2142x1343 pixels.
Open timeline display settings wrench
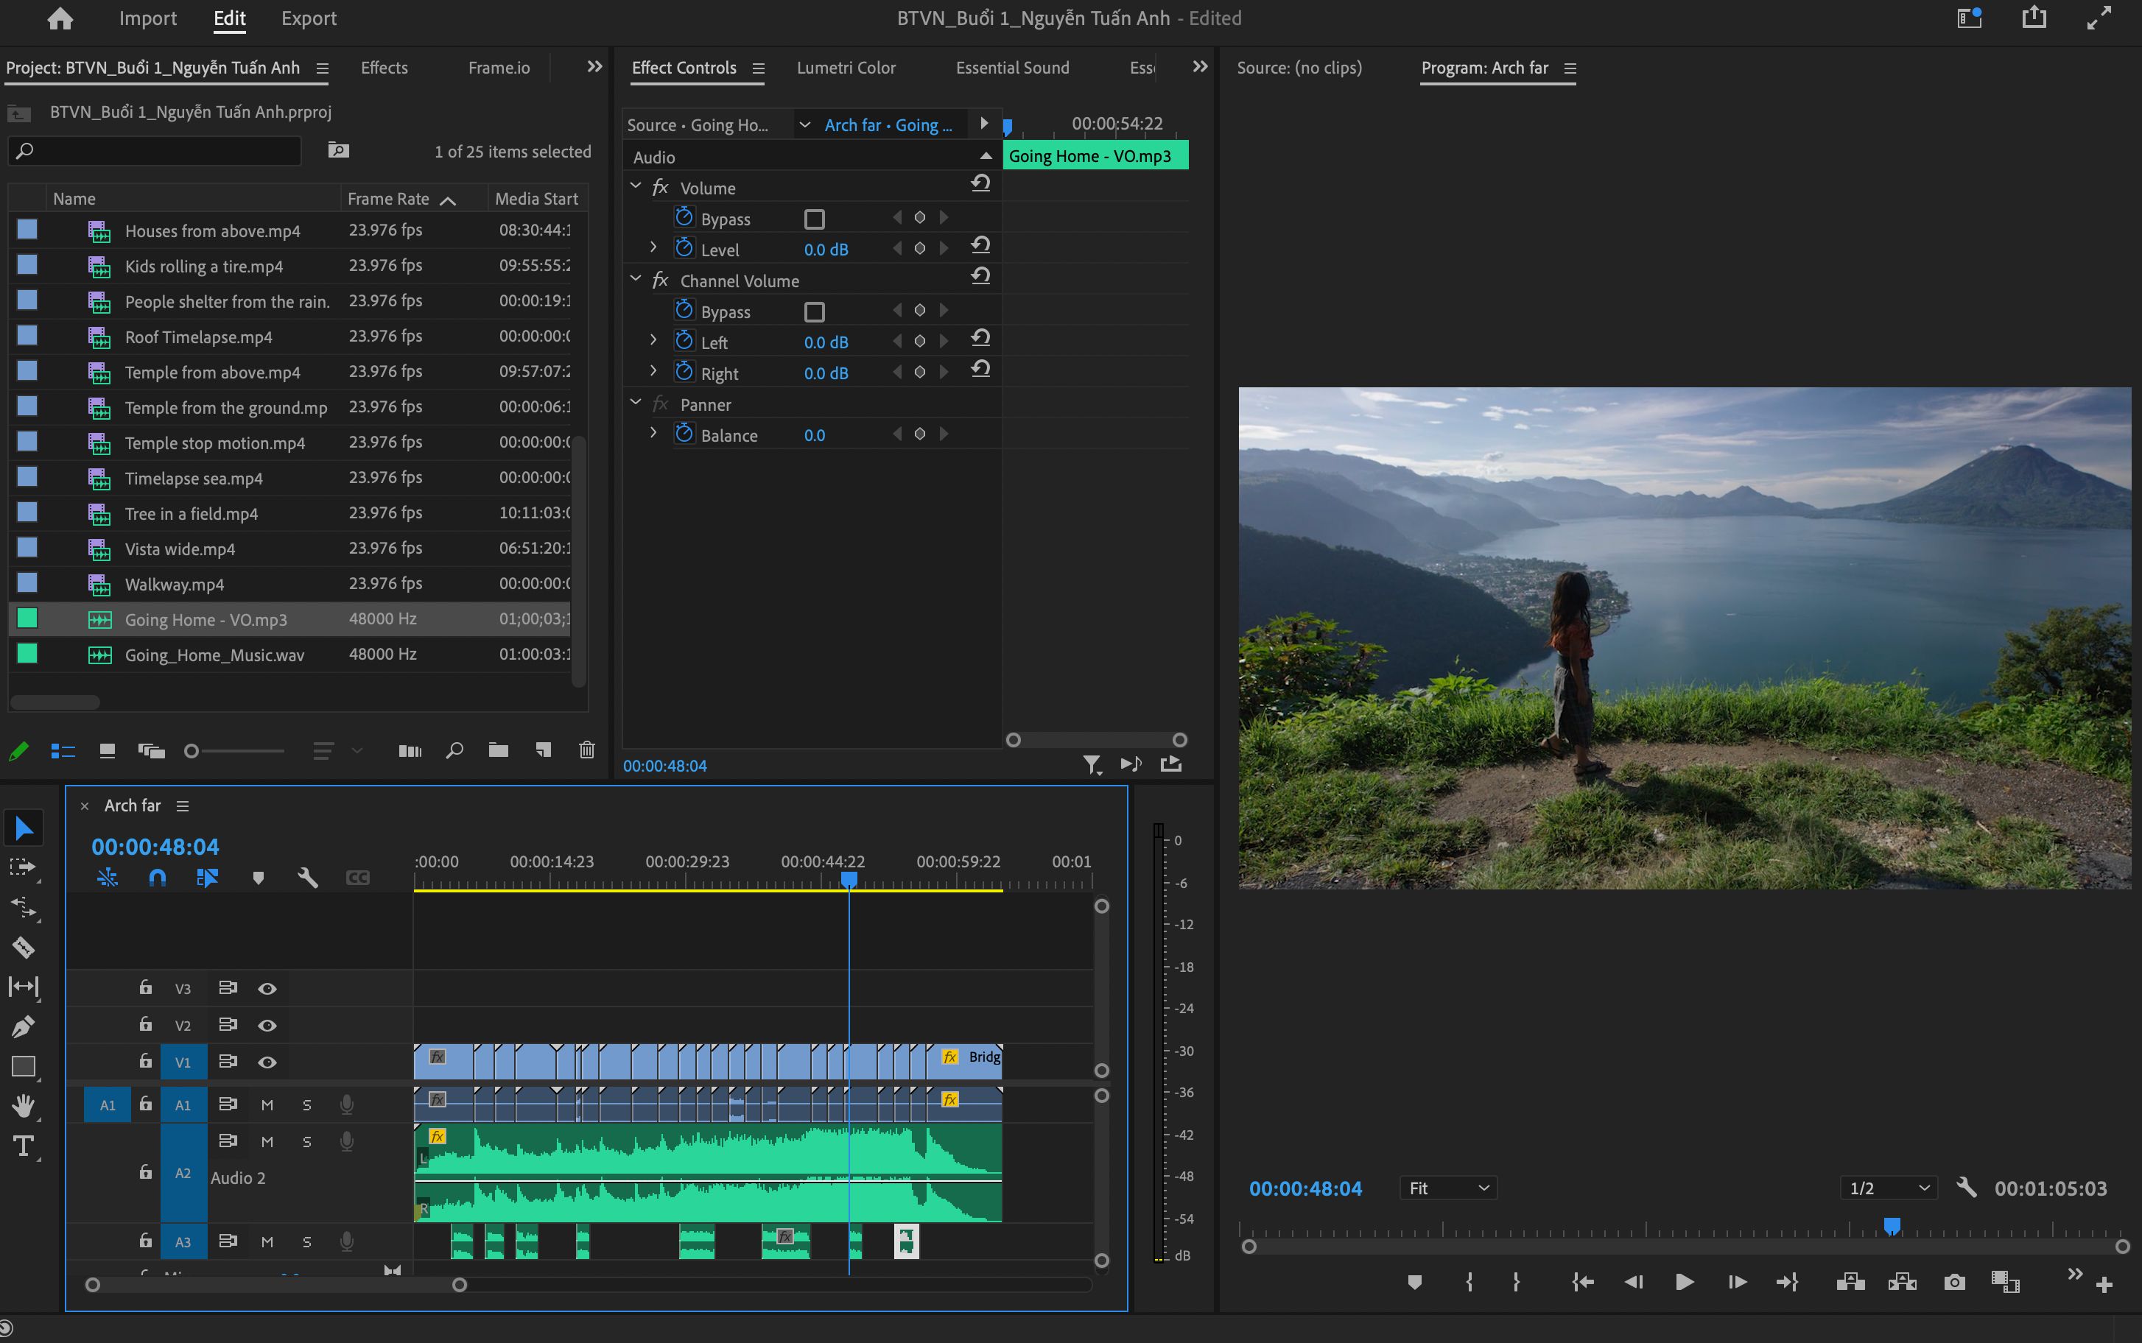[307, 878]
